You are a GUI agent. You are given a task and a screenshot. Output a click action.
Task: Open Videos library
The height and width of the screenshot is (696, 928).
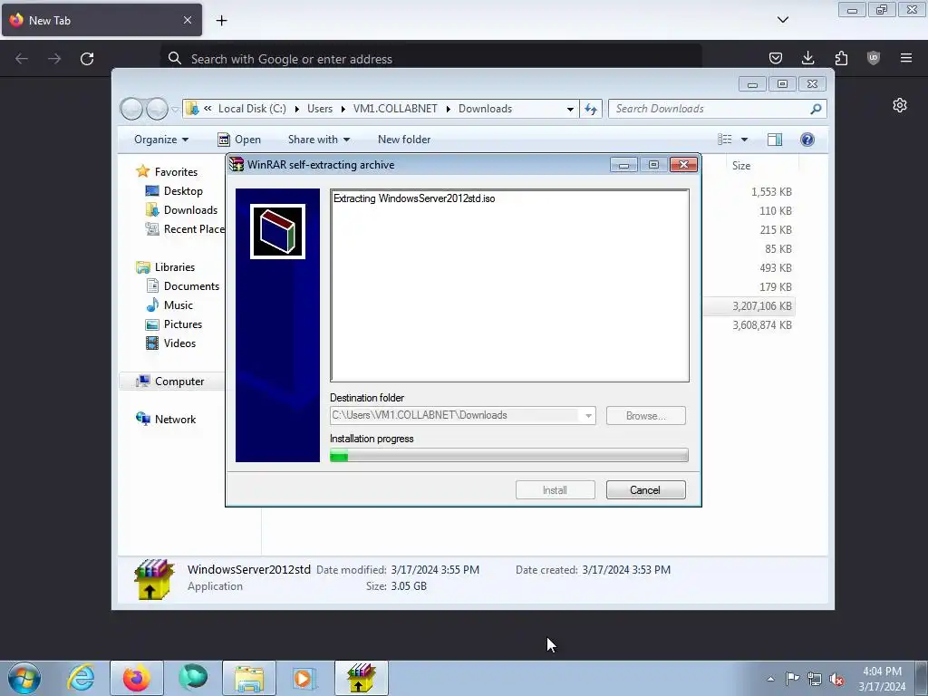pos(179,343)
